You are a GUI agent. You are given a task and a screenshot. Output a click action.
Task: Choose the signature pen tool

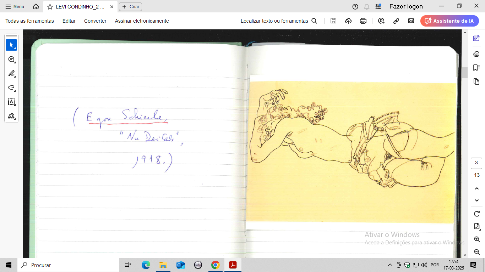[x=11, y=116]
